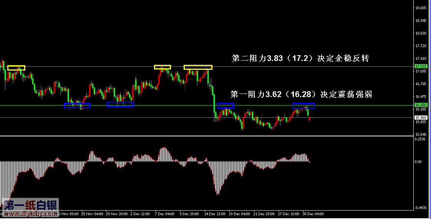Select the blue rectangle near 29 Nov

pyautogui.click(x=120, y=104)
